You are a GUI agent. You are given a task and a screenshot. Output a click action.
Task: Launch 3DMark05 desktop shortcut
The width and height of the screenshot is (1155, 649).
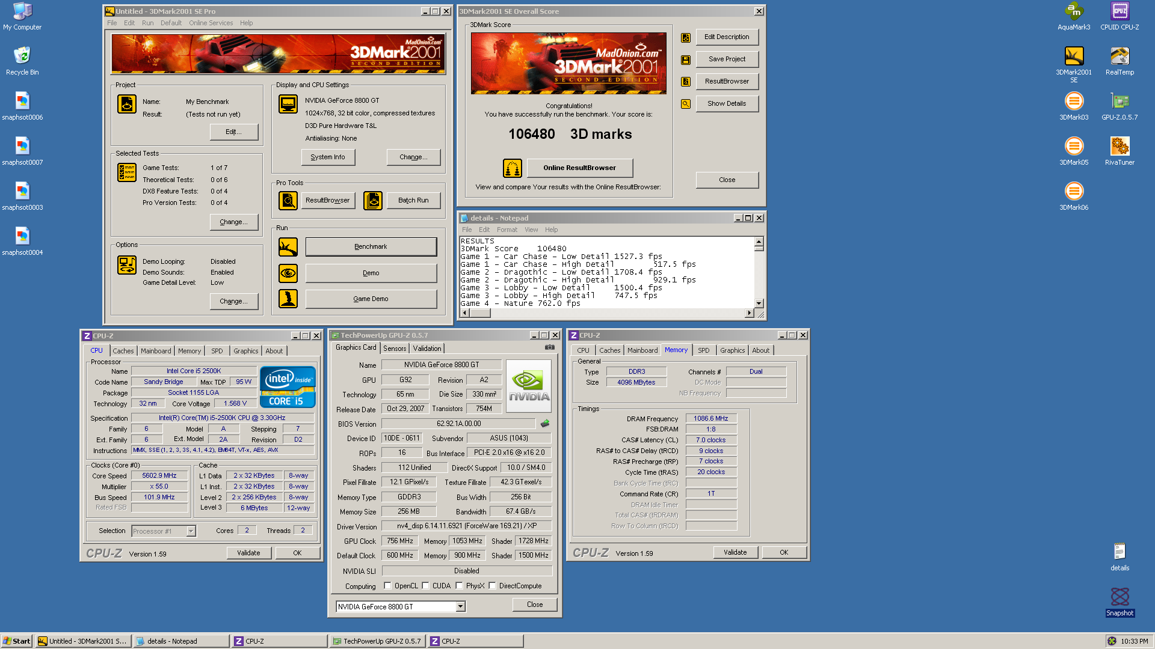point(1074,151)
